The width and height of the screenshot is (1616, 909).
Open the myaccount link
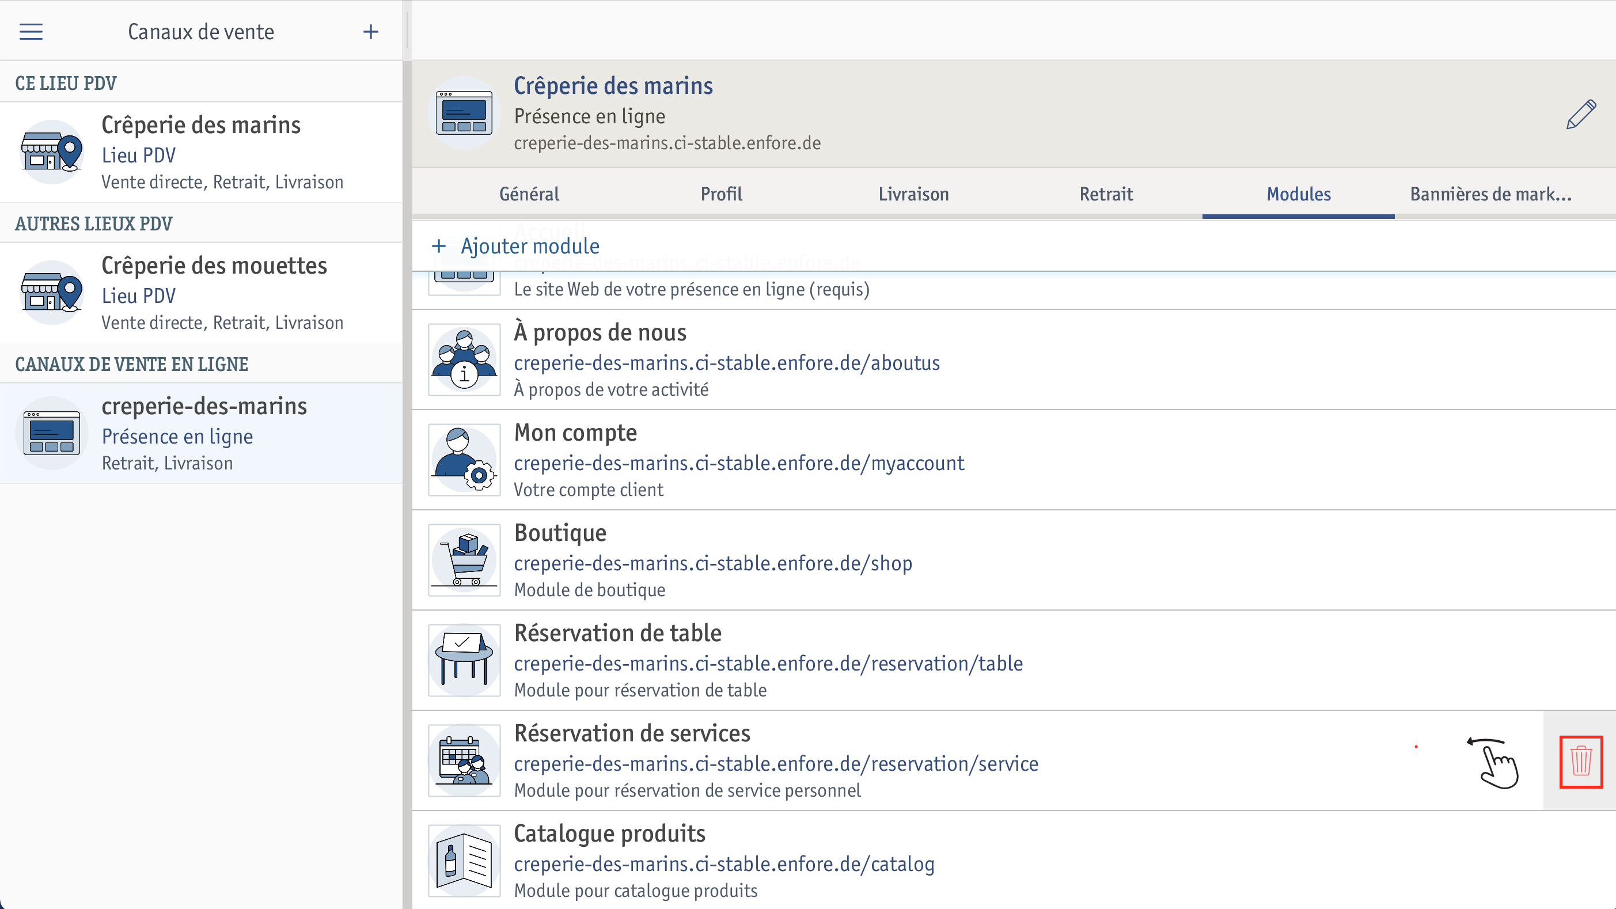coord(739,463)
